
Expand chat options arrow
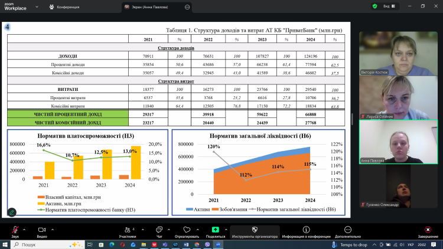point(169,230)
